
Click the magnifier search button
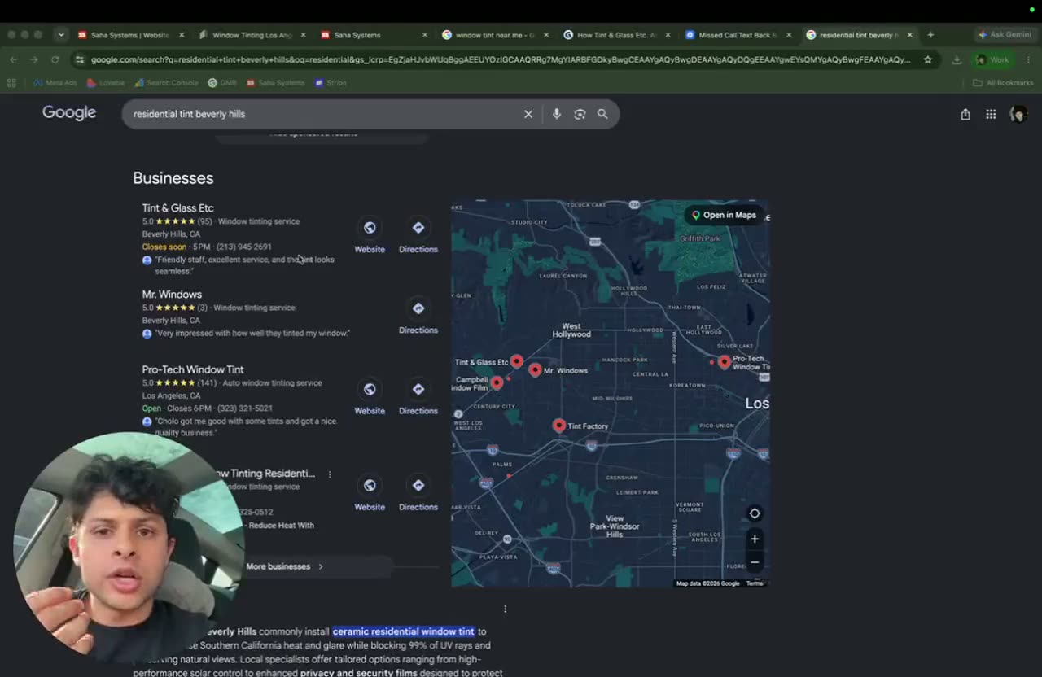click(x=602, y=114)
